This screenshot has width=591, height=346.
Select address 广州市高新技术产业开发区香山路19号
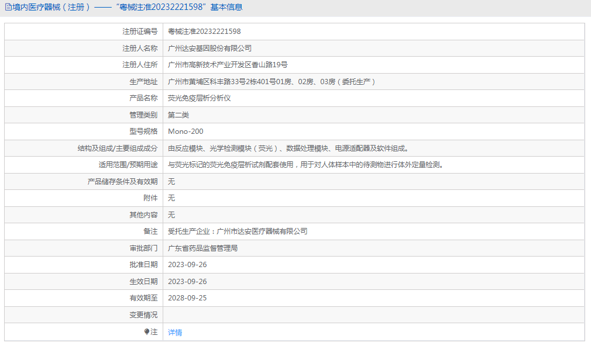pyautogui.click(x=228, y=65)
